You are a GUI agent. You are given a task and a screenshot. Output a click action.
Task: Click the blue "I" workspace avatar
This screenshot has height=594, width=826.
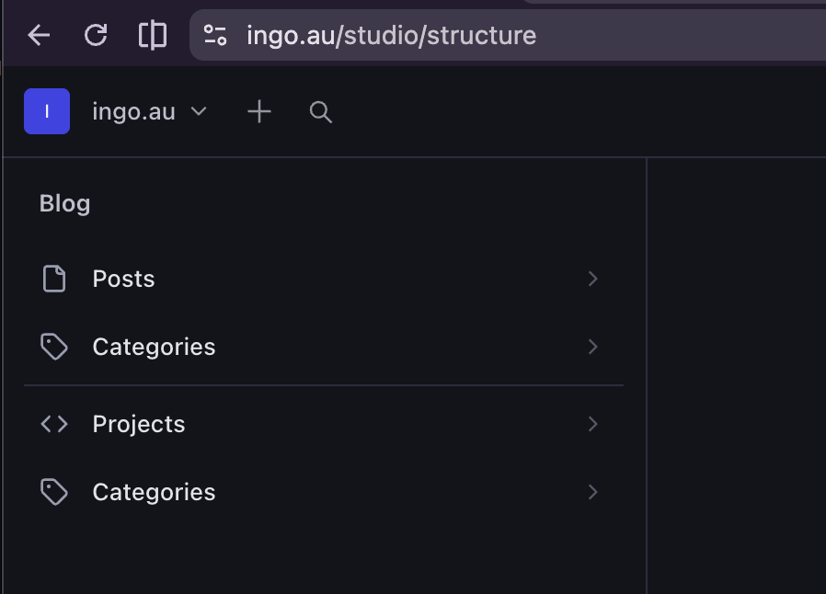coord(47,111)
